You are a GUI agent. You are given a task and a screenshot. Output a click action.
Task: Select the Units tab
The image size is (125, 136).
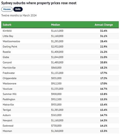[x=18, y=9]
